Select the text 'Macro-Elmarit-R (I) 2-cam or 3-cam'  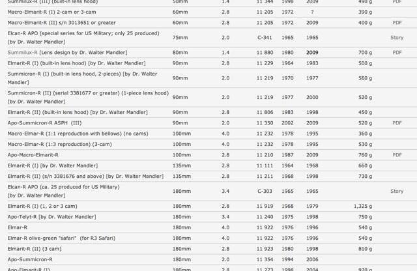[x=52, y=12]
